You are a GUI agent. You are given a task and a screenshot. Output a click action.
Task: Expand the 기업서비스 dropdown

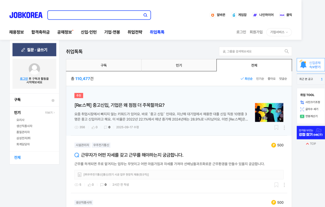(x=279, y=32)
